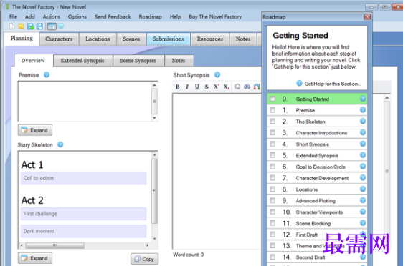Click help icon on Extended Synopsis roadmap row
403x266 pixels.
click(363, 154)
